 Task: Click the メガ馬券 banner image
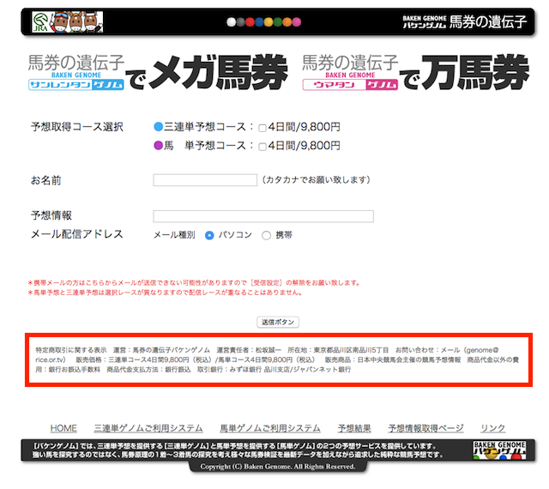(x=219, y=72)
